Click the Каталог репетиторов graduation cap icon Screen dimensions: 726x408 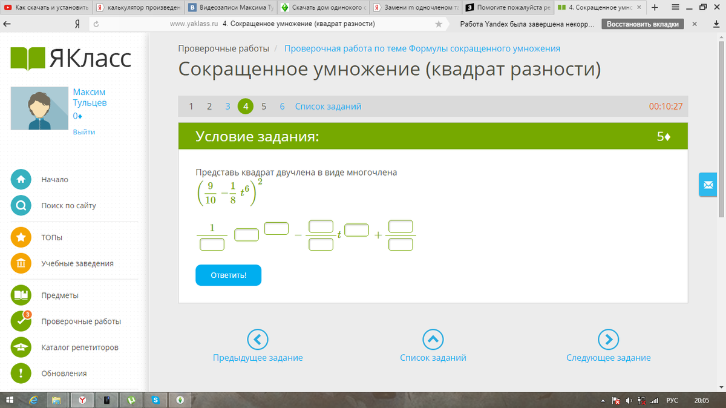(x=21, y=347)
